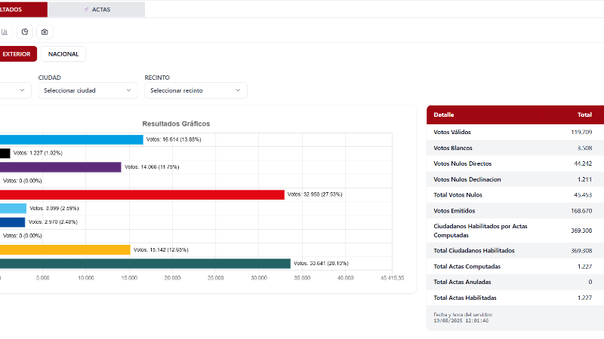Expand the partially visible leftmost dropdown
Screen dimensions: 604x339
click(15, 90)
